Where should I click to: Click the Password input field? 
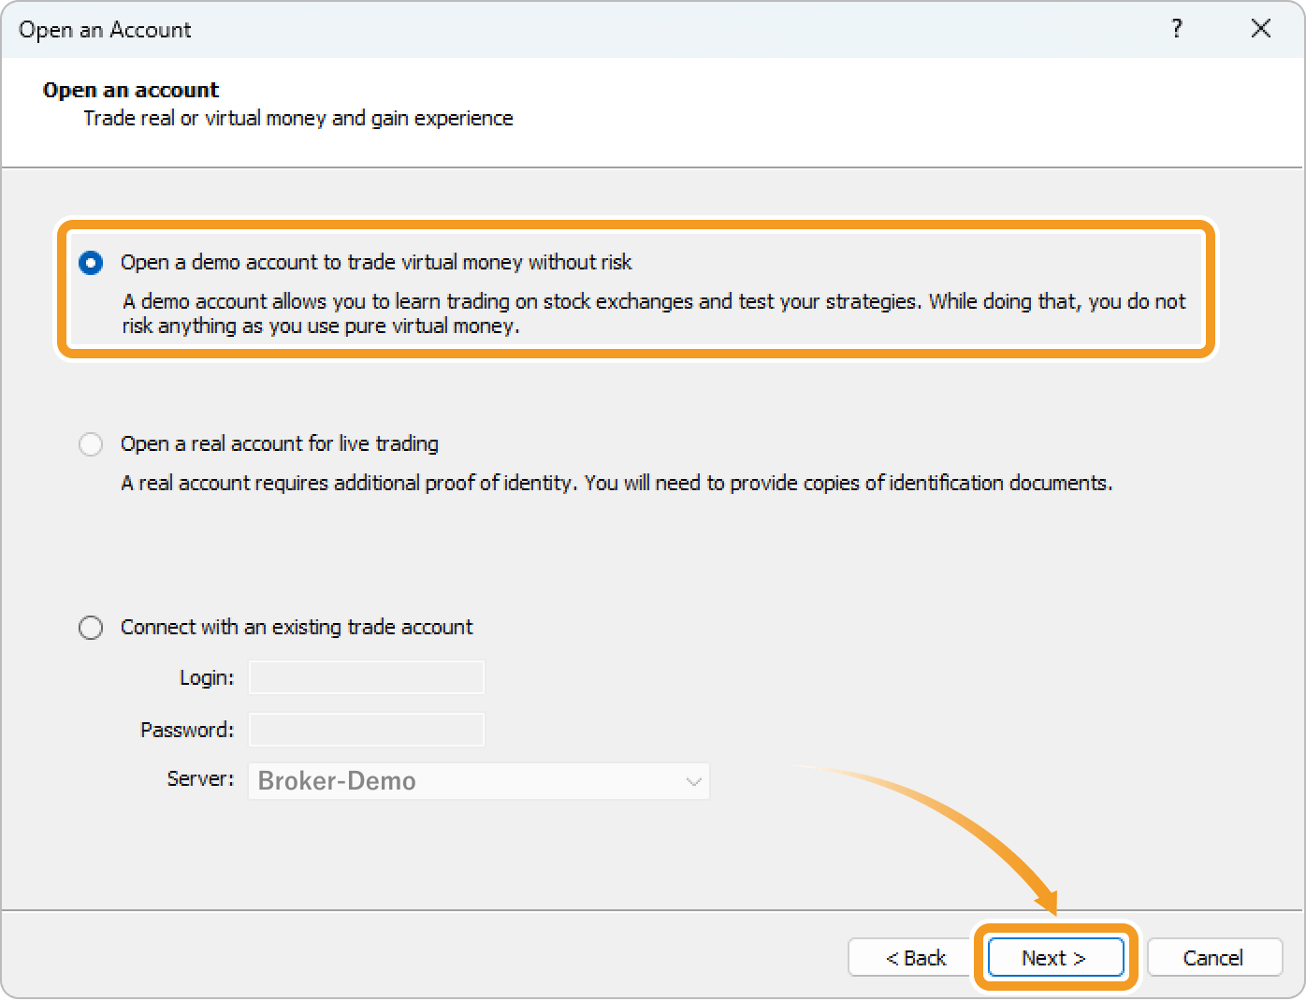point(367,730)
